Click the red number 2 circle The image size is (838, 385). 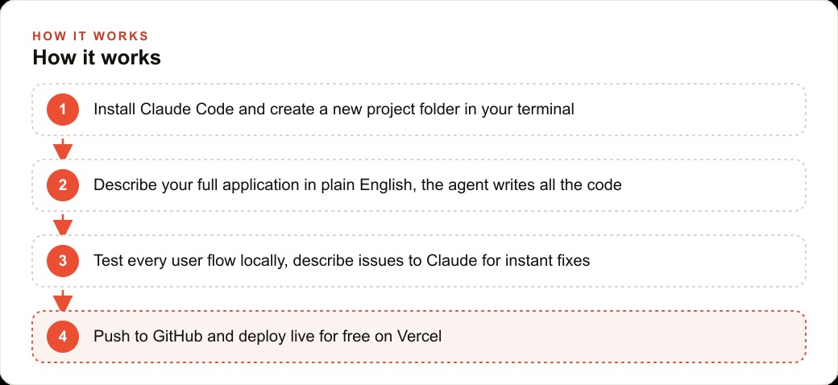tap(63, 185)
